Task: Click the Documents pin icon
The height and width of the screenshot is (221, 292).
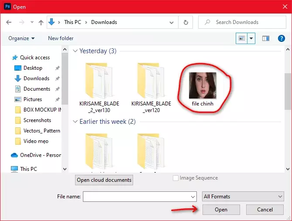Action: coord(57,89)
